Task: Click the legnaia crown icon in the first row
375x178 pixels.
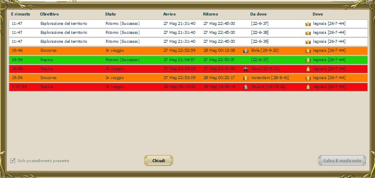Action: [x=308, y=24]
